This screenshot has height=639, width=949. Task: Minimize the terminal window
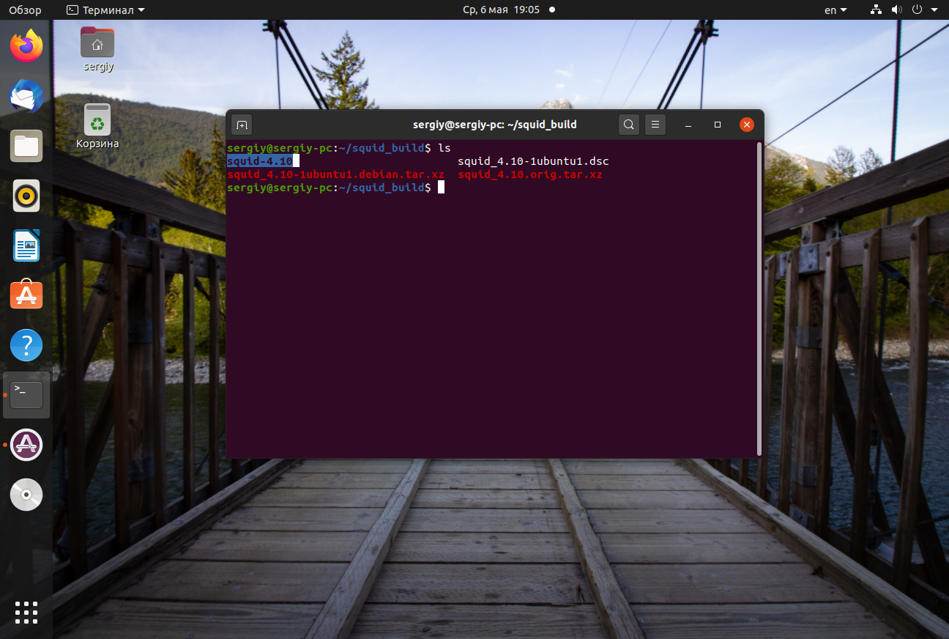tap(688, 125)
